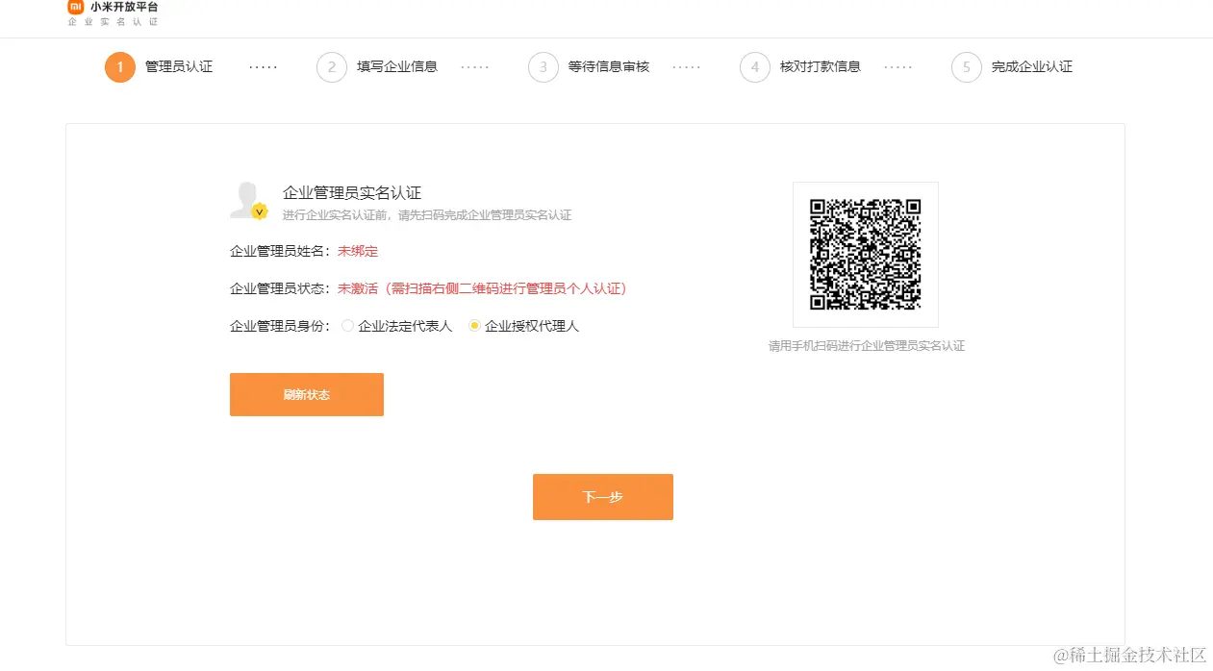Click step 3 circle for 等待信息审核
This screenshot has width=1213, height=671.
tap(543, 67)
